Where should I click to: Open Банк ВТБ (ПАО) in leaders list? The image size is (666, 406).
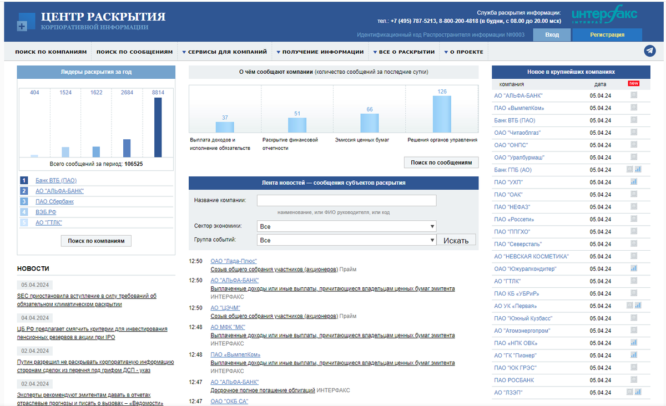(x=56, y=180)
